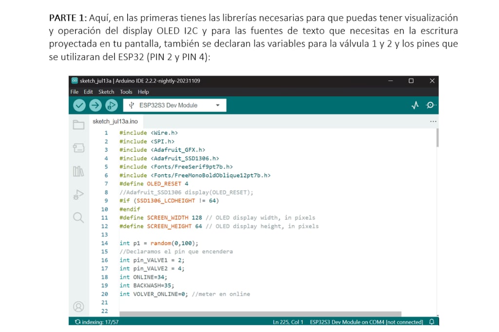The height and width of the screenshot is (332, 499).
Task: Open the Debug sidebar icon
Action: tap(78, 194)
